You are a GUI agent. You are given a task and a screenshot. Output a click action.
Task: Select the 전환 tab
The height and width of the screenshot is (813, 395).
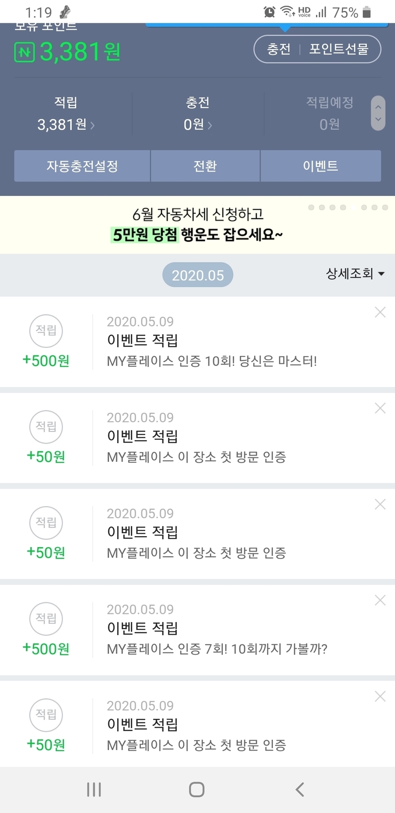coord(205,166)
